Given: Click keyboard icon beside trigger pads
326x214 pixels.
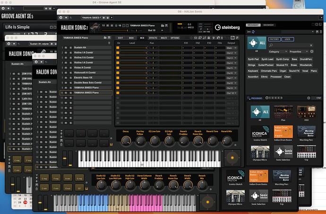Looking at the screenshot, I should pos(111,144).
